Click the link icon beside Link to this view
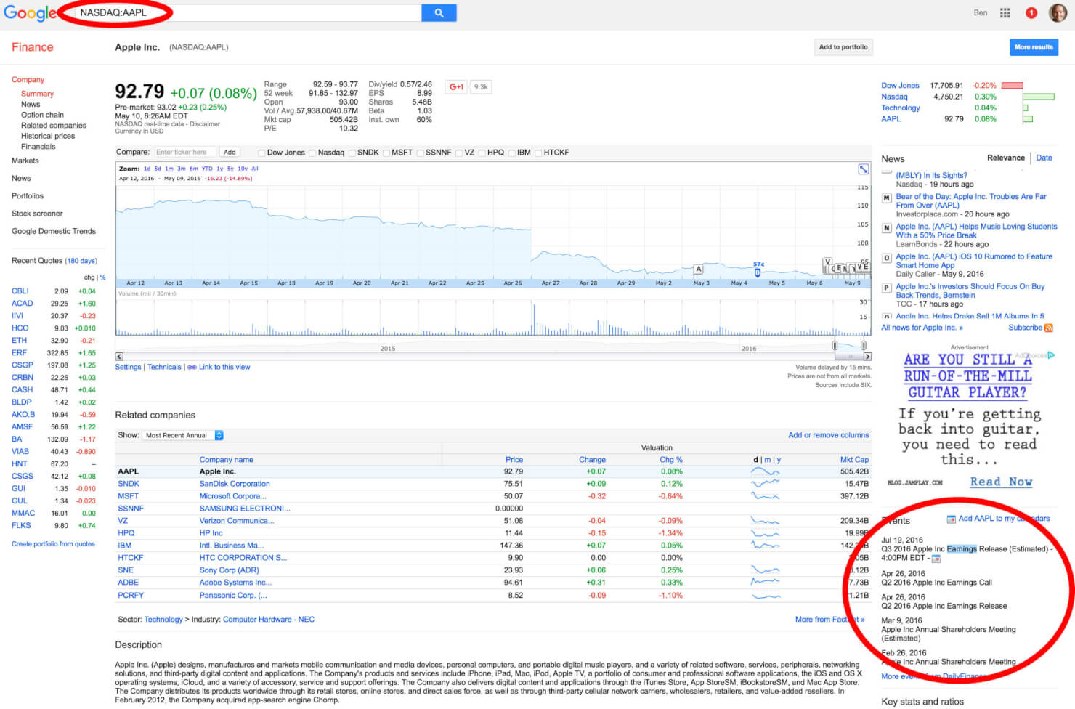Screen dimensions: 1075x709 click(192, 368)
